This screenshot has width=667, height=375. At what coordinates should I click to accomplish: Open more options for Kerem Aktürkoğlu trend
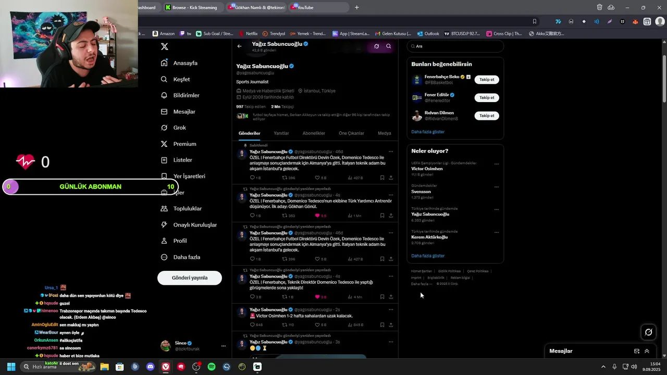(496, 233)
